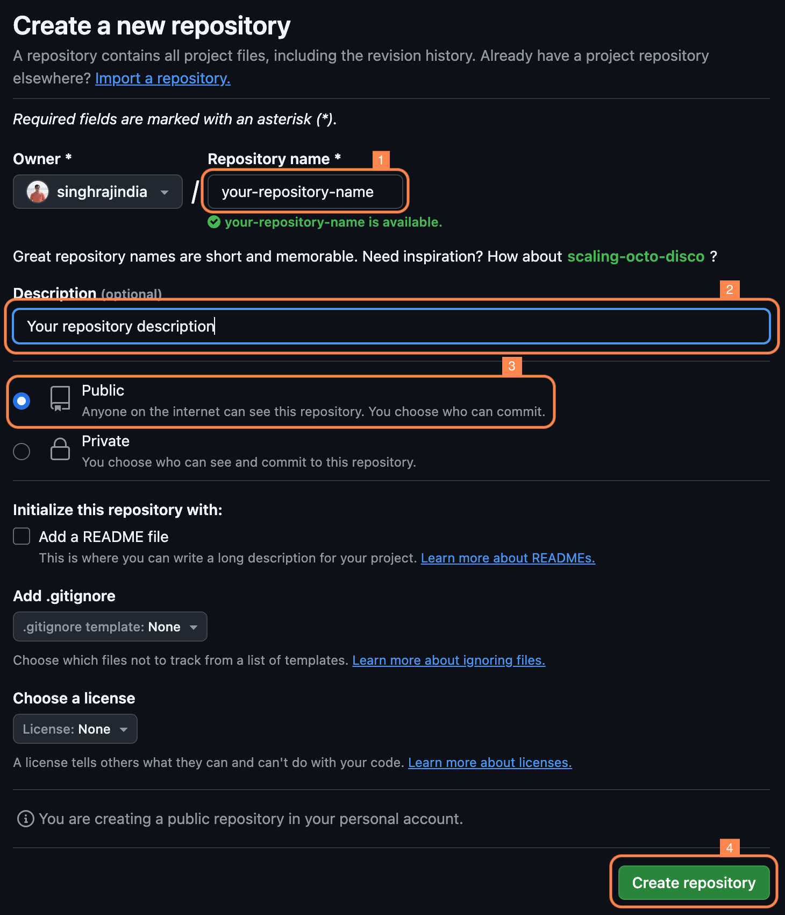
Task: Visit the Learn more about licenses link
Action: coord(489,763)
